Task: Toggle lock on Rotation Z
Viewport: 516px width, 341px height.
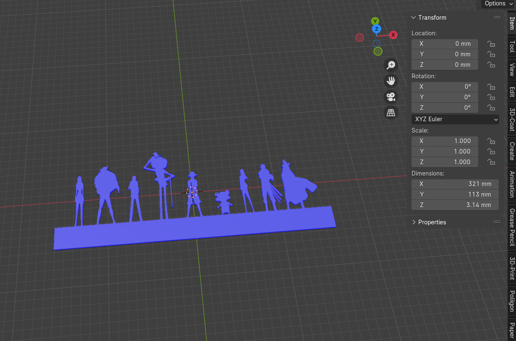Action: tap(491, 108)
